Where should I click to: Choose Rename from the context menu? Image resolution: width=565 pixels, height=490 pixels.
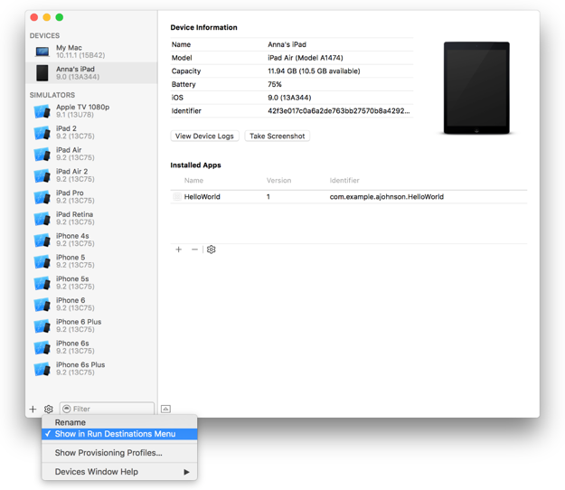click(119, 422)
